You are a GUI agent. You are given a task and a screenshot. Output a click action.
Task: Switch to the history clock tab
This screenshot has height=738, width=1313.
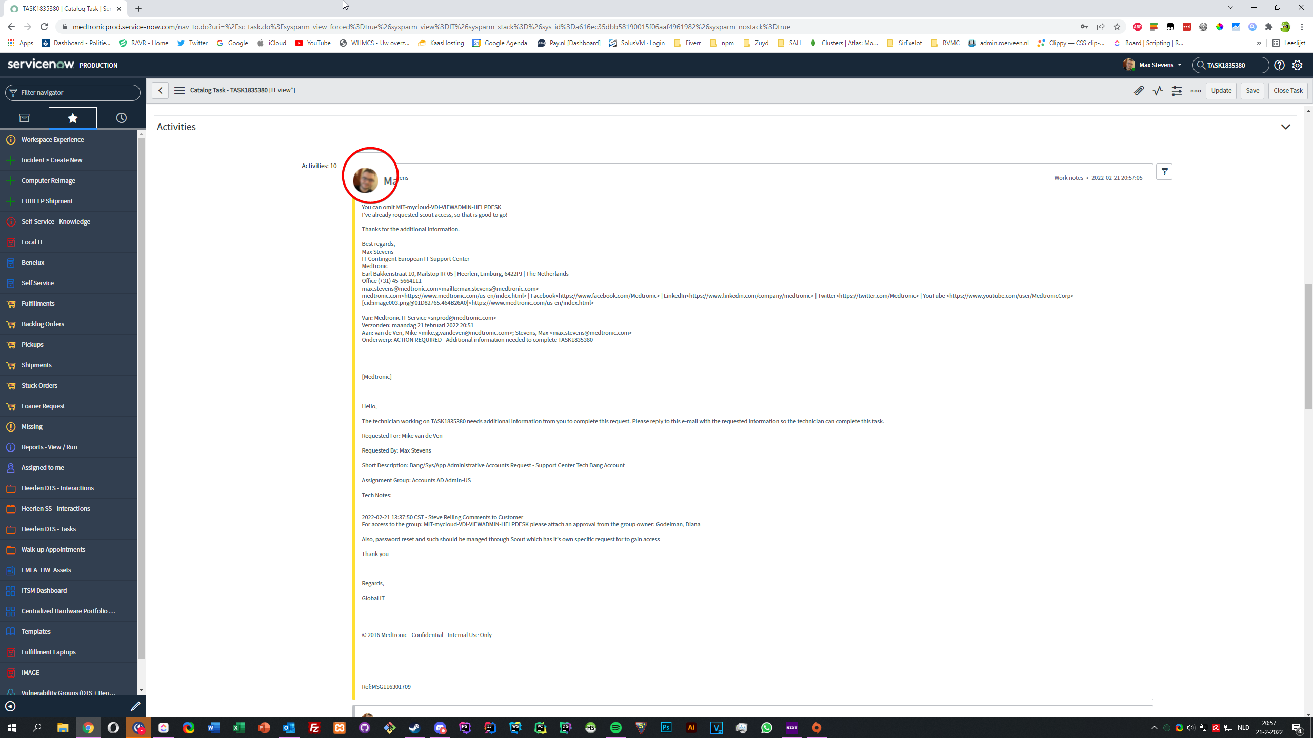pyautogui.click(x=121, y=118)
